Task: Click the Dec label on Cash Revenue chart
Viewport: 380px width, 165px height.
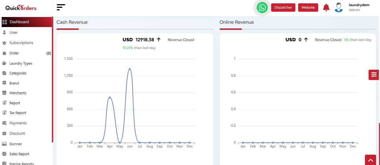Action: tap(190, 146)
